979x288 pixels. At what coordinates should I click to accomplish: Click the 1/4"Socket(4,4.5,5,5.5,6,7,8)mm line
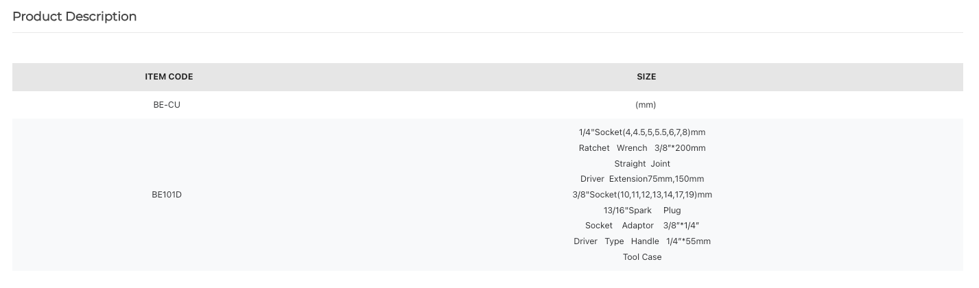(x=642, y=132)
